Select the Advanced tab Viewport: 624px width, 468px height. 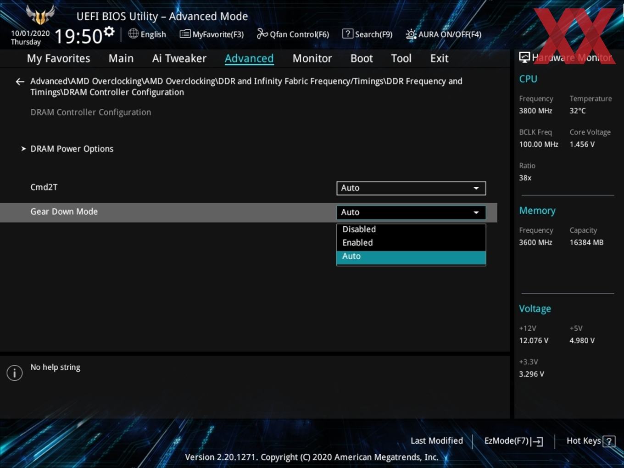point(249,58)
